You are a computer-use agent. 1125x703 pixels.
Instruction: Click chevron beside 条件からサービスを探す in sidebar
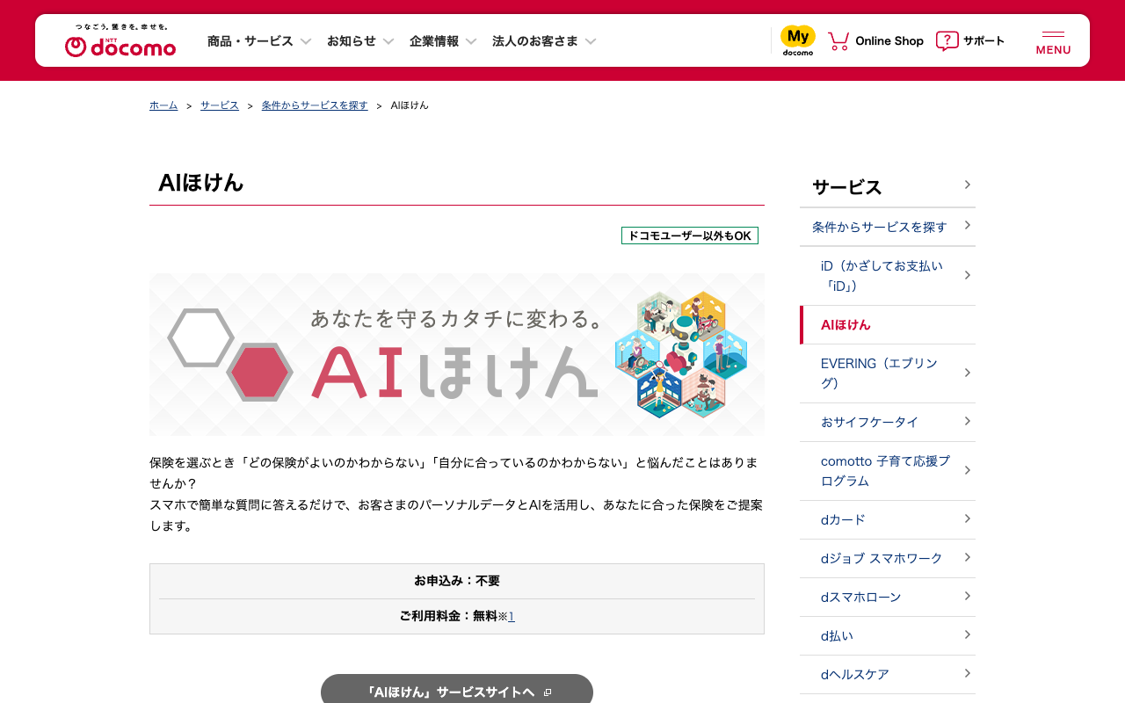[967, 226]
